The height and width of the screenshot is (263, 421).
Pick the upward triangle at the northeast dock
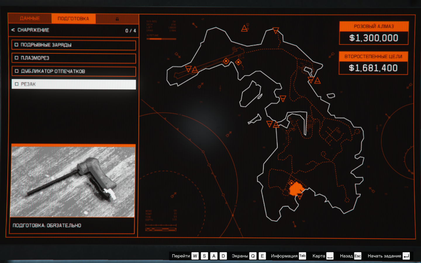point(318,80)
